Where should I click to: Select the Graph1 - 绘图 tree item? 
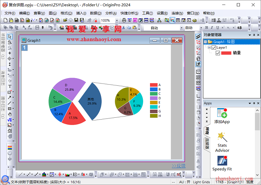224,42
